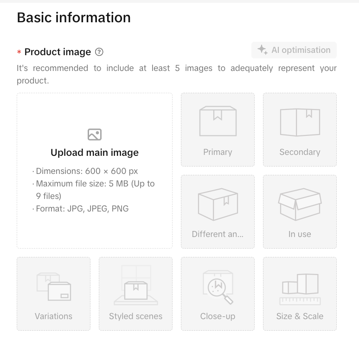Click the Primary box icon

pos(218,122)
